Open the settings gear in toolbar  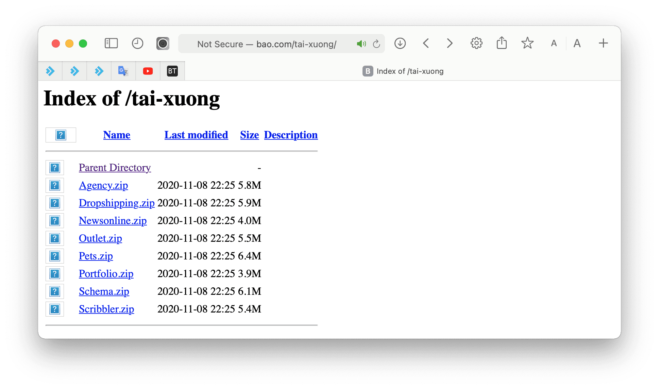pos(476,43)
